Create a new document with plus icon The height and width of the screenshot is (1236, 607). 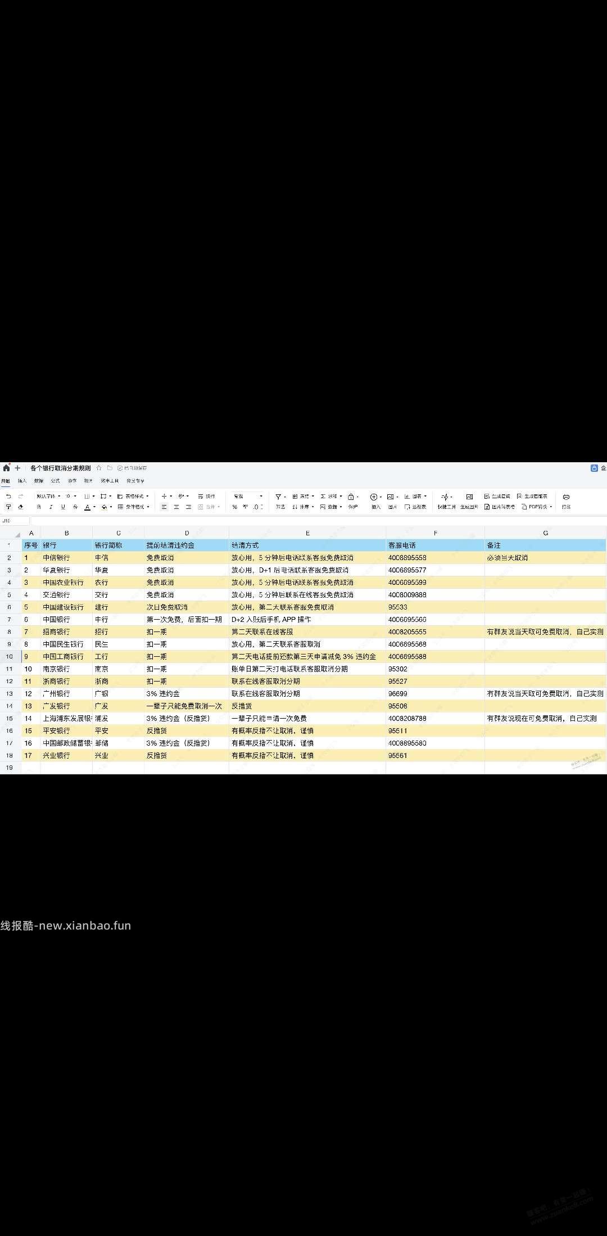tap(17, 468)
